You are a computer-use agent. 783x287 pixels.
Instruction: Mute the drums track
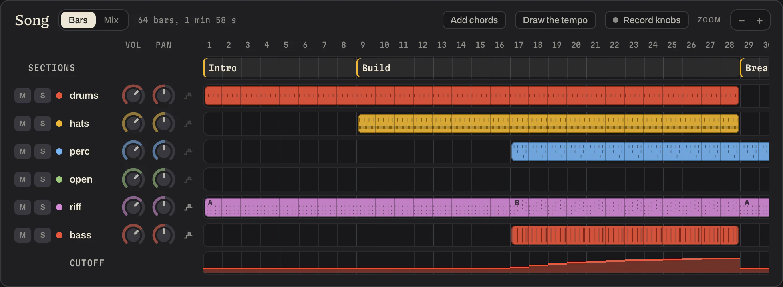23,96
